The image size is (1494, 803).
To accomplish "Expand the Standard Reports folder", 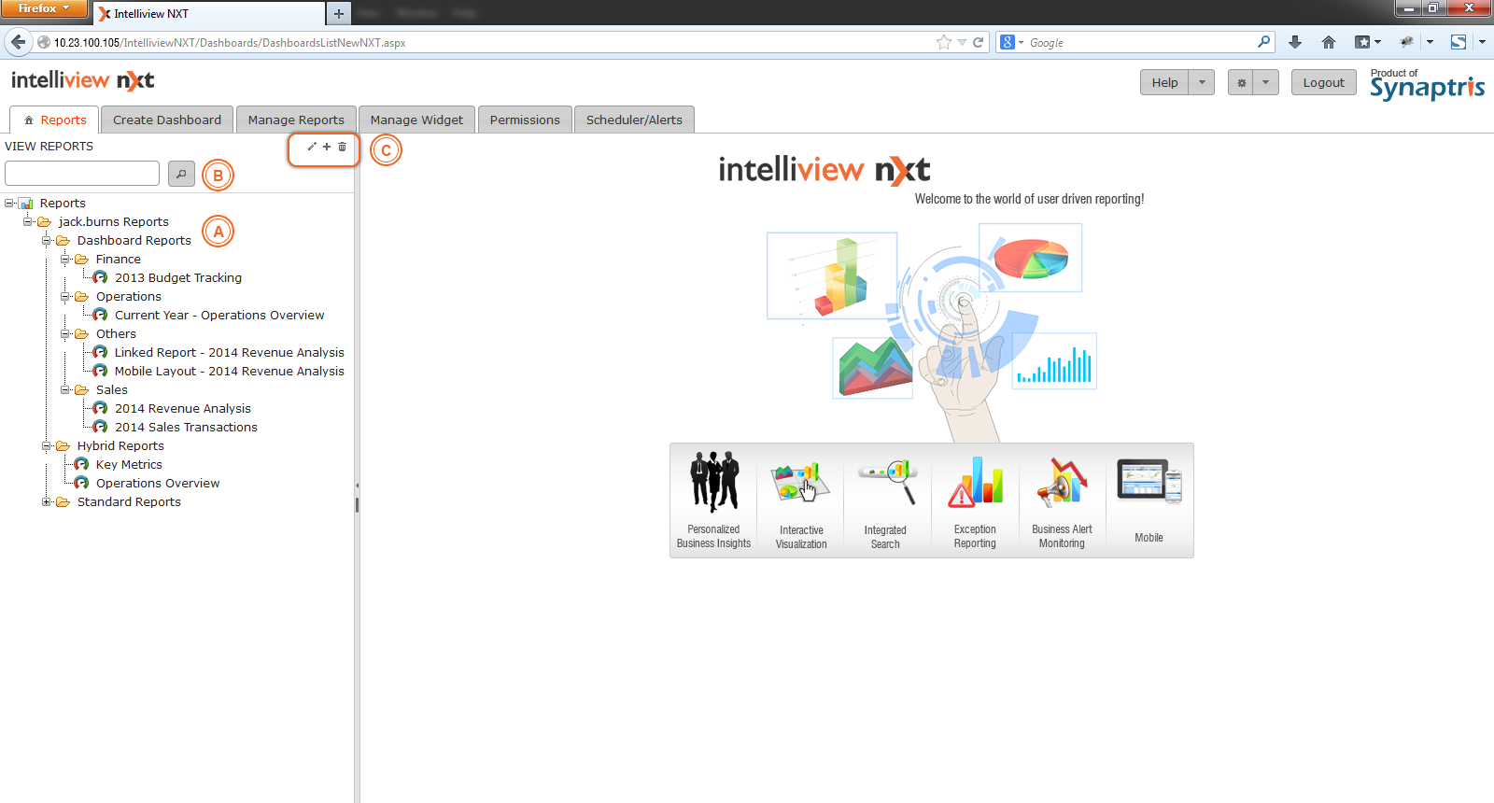I will click(x=47, y=501).
